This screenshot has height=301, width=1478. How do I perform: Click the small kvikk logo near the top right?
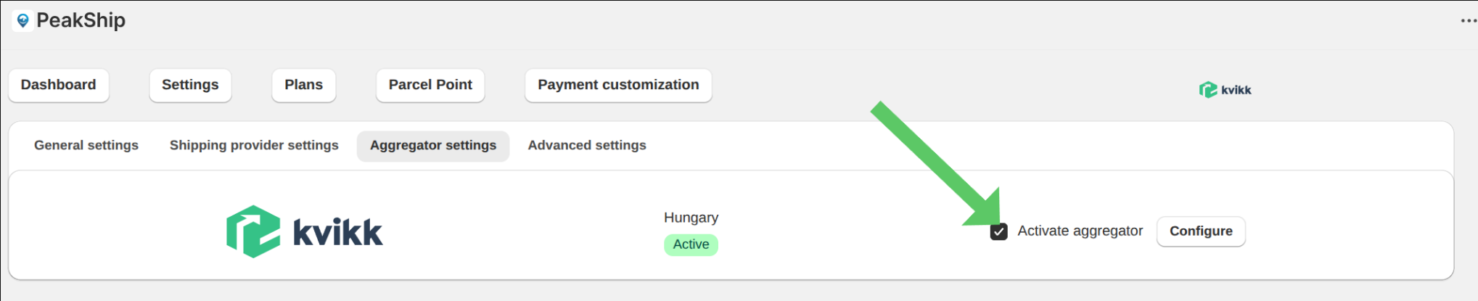coord(1225,90)
